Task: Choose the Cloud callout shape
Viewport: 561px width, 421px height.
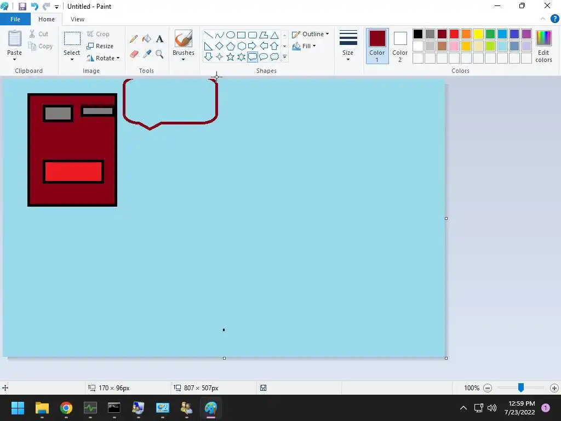Action: (274, 56)
